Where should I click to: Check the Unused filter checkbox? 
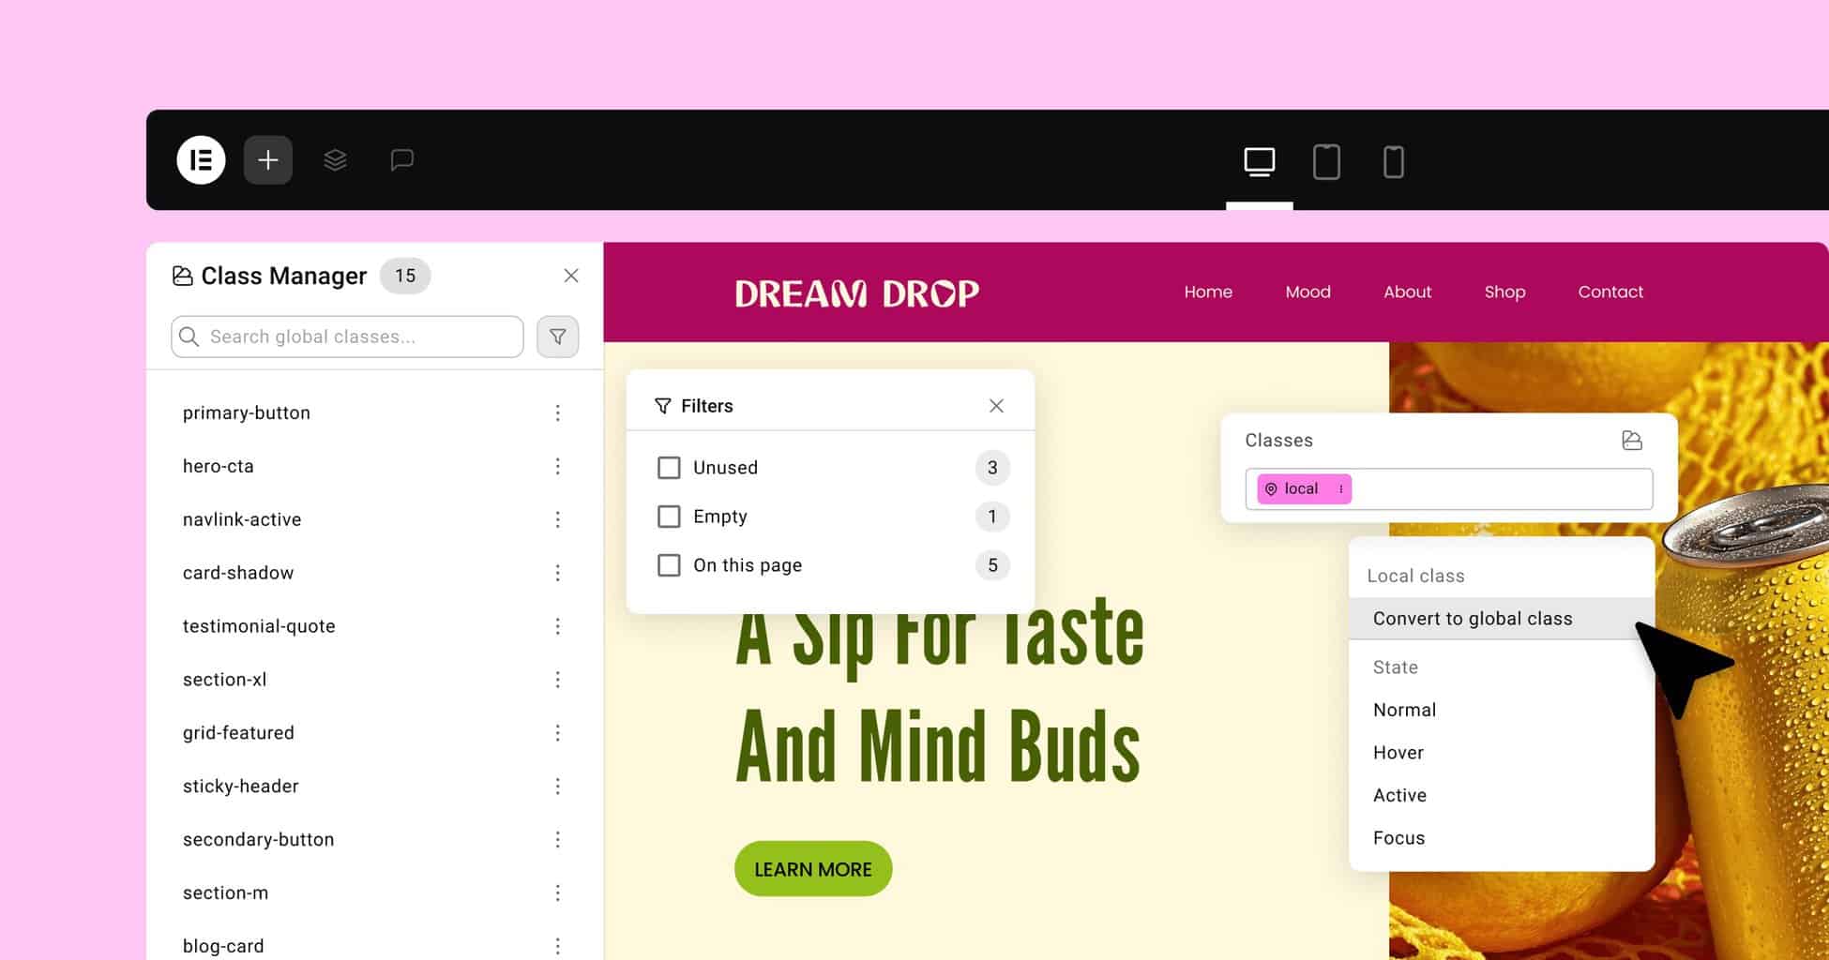[x=669, y=468]
